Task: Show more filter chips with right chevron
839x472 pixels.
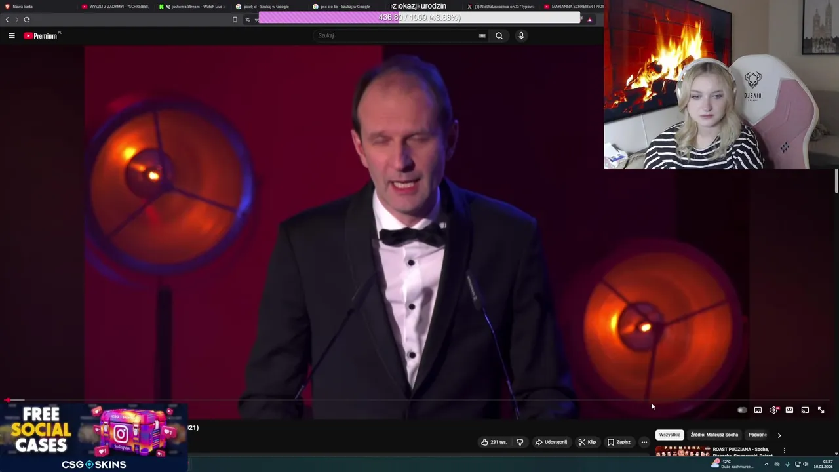Action: coord(779,435)
